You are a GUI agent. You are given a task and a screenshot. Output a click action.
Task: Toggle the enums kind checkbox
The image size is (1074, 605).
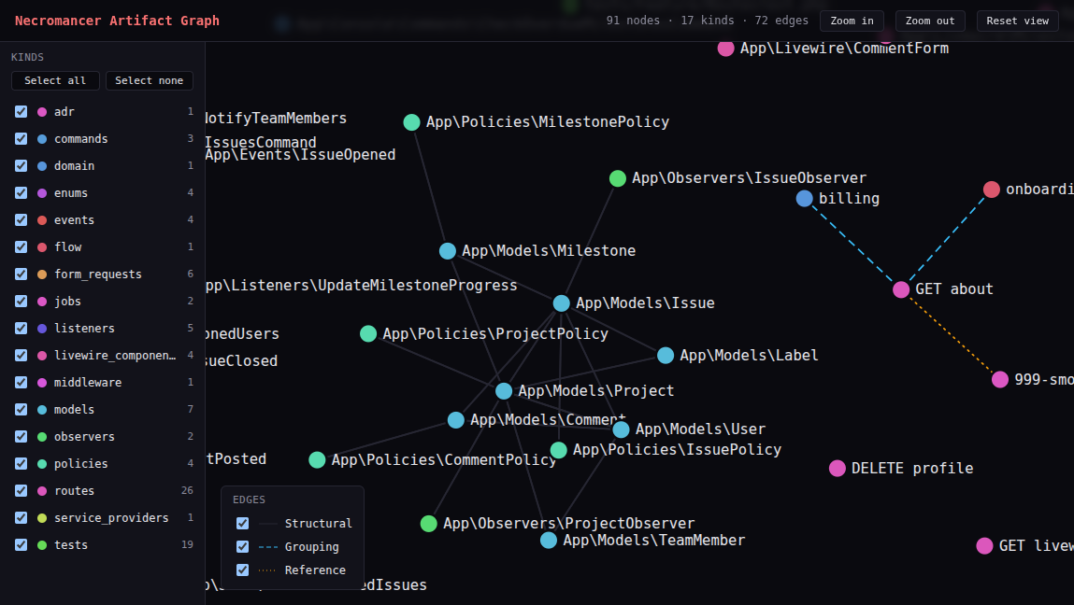pos(21,193)
